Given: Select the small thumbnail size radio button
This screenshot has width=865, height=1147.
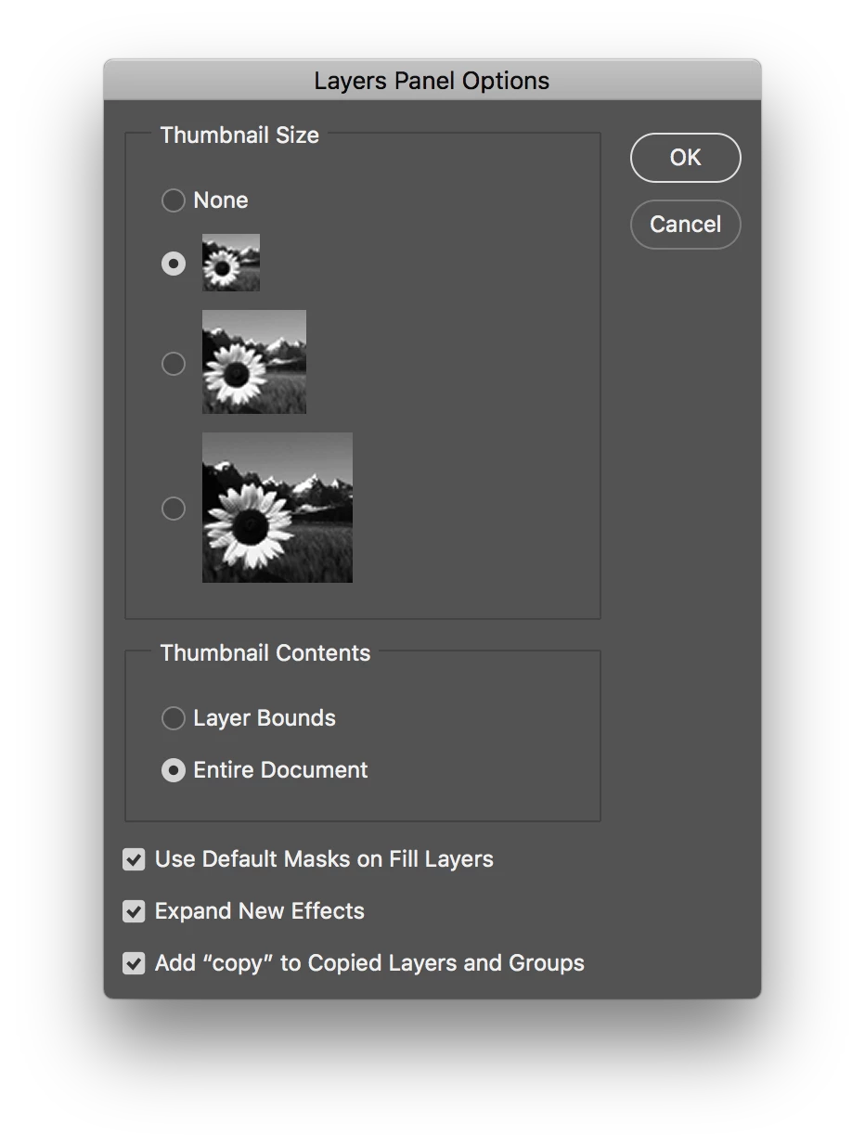Looking at the screenshot, I should click(x=174, y=264).
